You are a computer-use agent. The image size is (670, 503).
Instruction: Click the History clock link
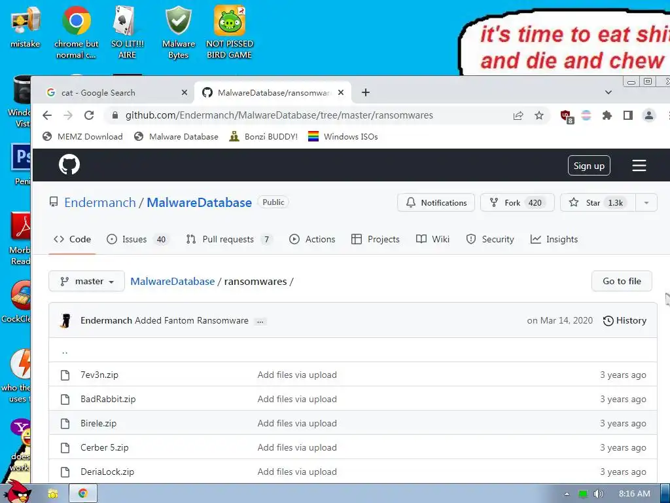625,320
